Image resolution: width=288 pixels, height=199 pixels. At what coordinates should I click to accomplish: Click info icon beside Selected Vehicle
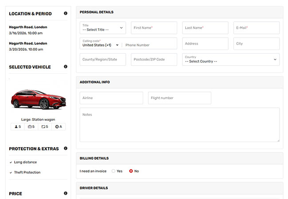point(66,66)
